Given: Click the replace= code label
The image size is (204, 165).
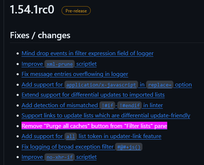Looking at the screenshot, I should (160, 85).
